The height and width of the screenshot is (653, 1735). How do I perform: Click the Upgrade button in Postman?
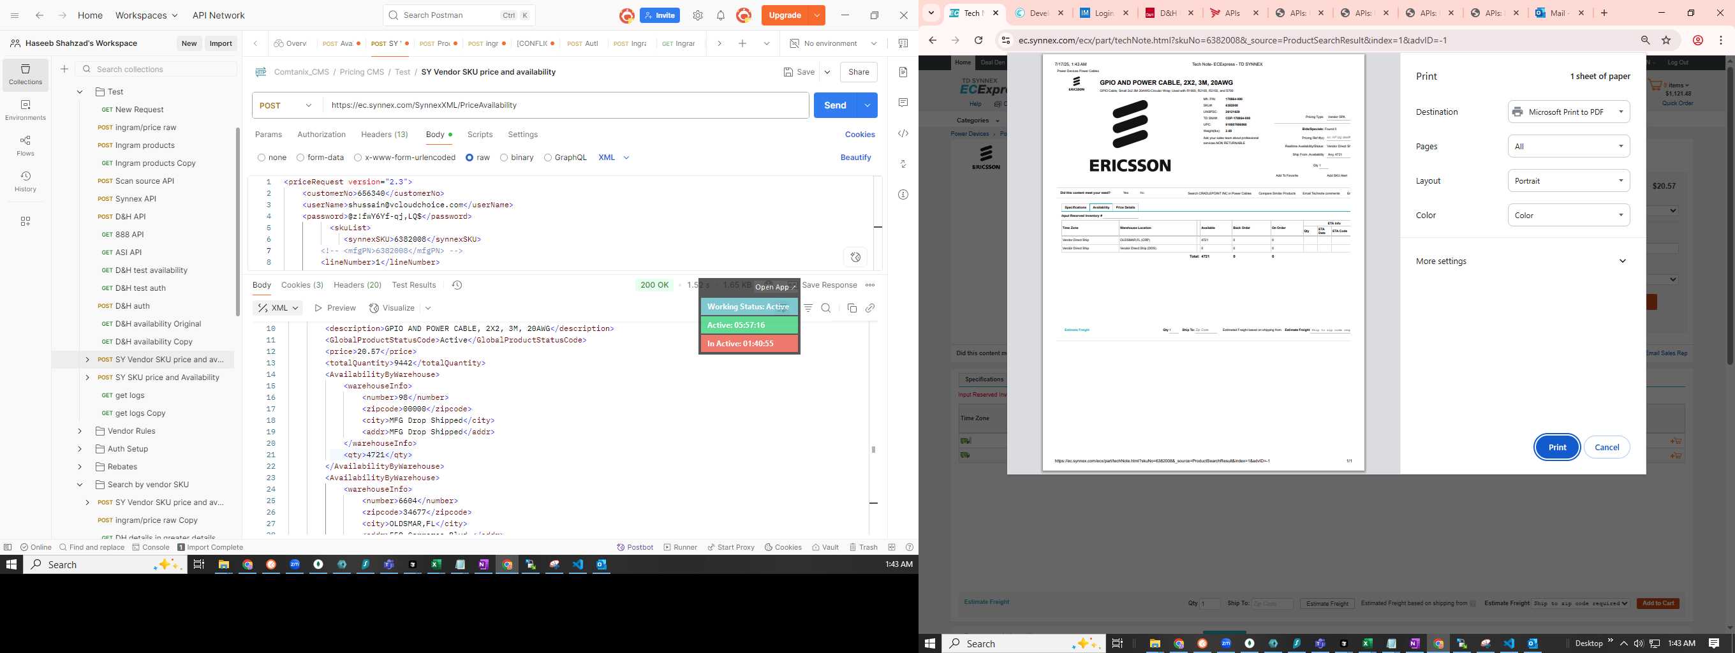click(x=785, y=15)
